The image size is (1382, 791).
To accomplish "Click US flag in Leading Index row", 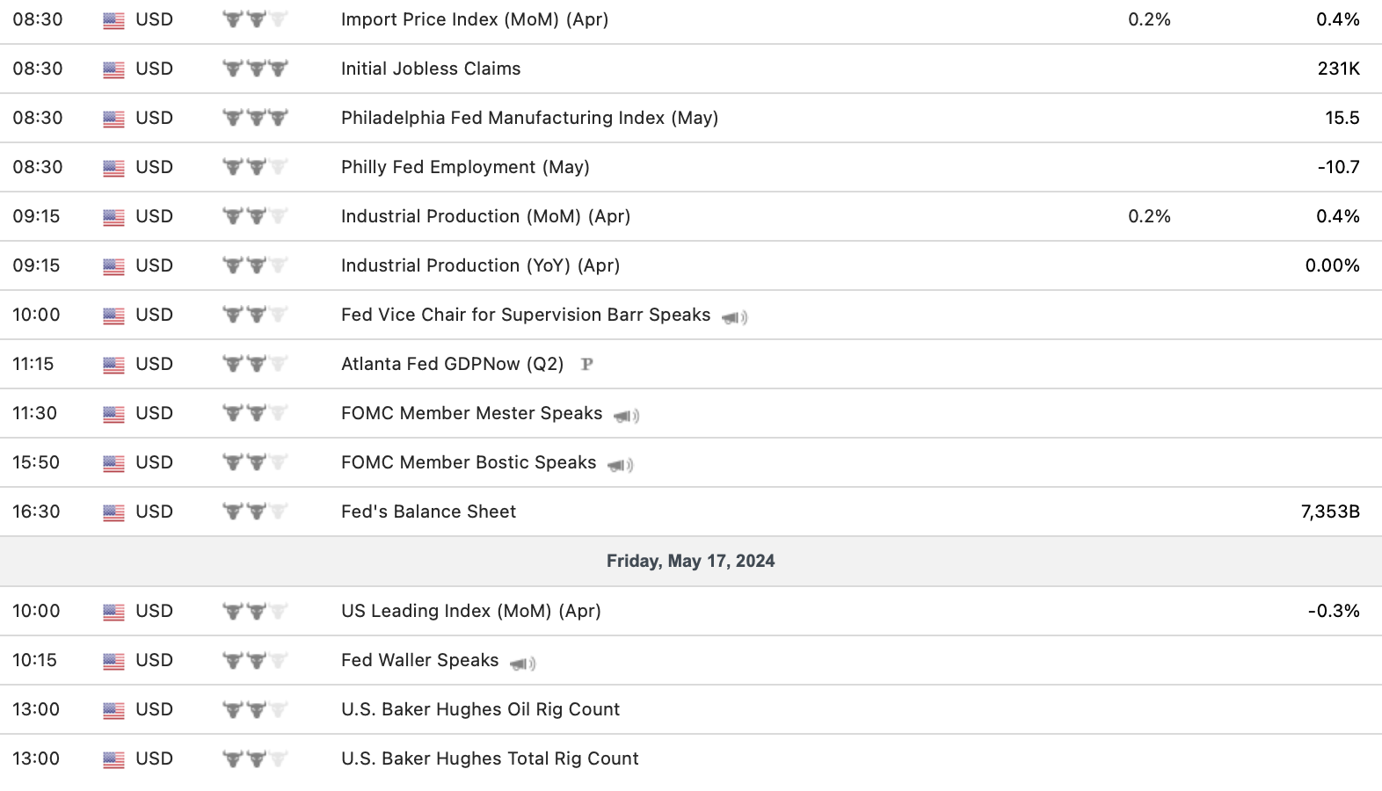I will pos(113,612).
